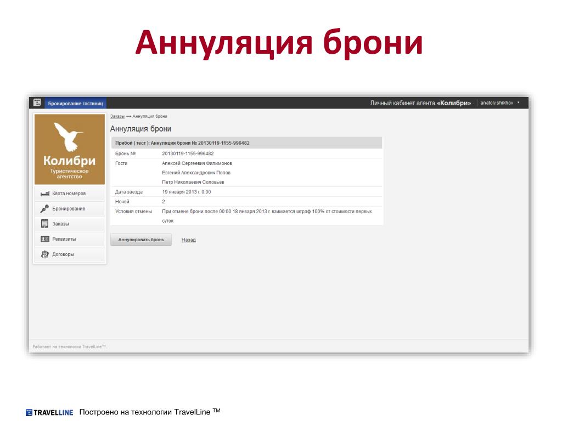
Task: Click the anatoly.shikhov username
Action: (x=496, y=103)
